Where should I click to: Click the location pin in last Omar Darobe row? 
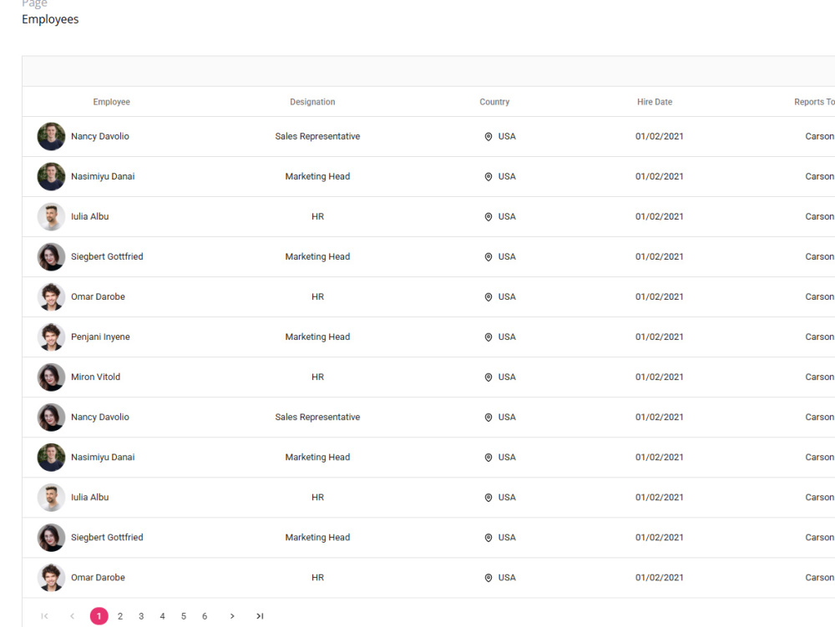pyautogui.click(x=488, y=578)
